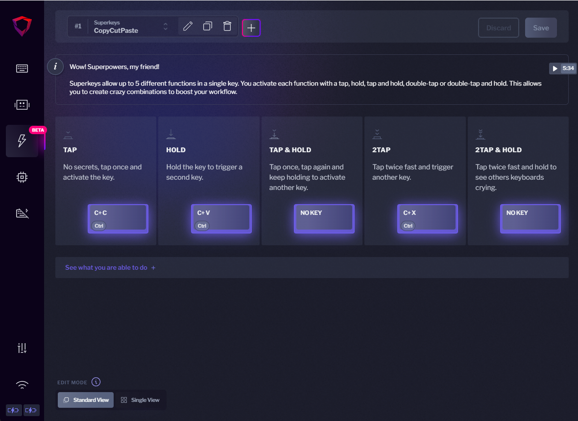Image resolution: width=578 pixels, height=421 pixels.
Task: Click the HOLD action heading
Action: (176, 150)
